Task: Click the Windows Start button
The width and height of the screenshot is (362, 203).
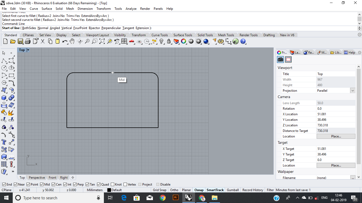Action: (x=6, y=198)
